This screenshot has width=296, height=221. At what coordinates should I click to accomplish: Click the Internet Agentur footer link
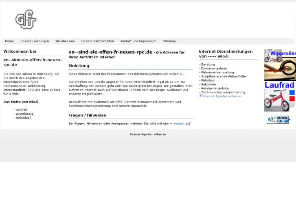pos(141,134)
